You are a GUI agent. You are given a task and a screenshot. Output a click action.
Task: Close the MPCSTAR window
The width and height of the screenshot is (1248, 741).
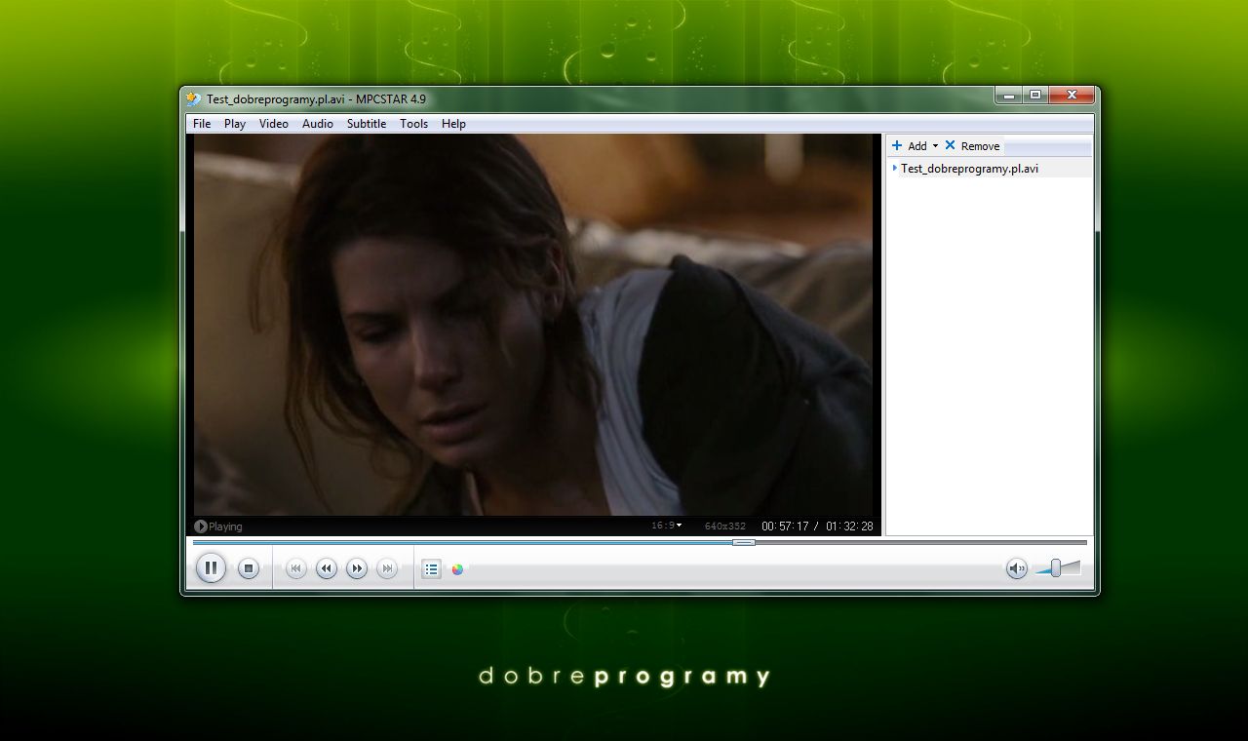pos(1072,96)
